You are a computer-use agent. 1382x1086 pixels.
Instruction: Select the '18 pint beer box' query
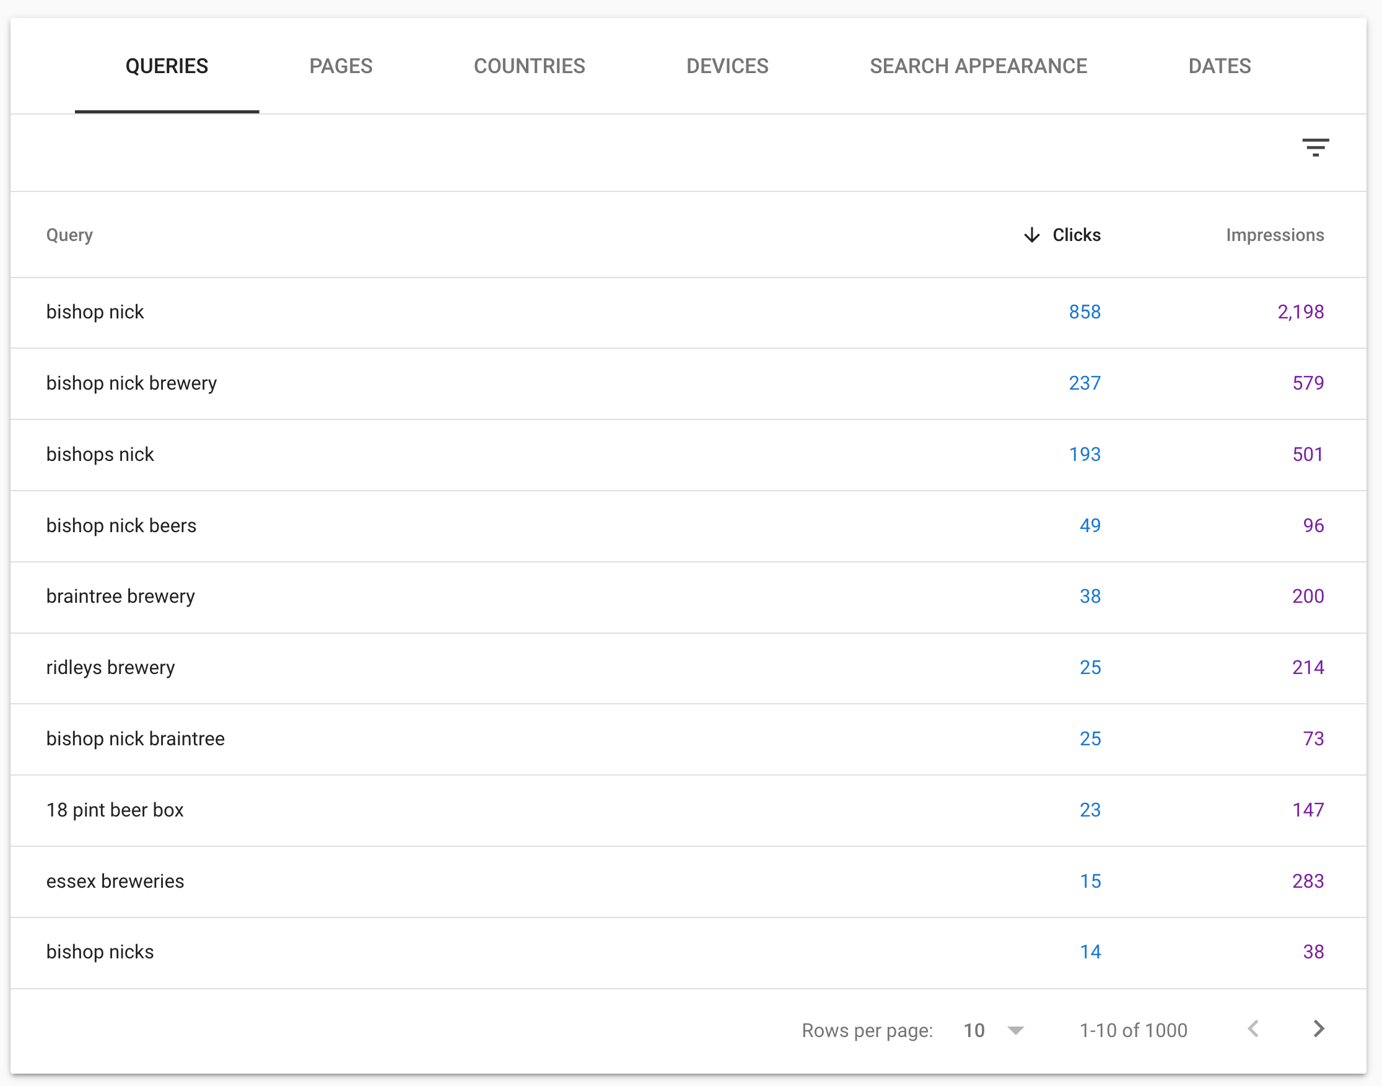[x=115, y=810]
